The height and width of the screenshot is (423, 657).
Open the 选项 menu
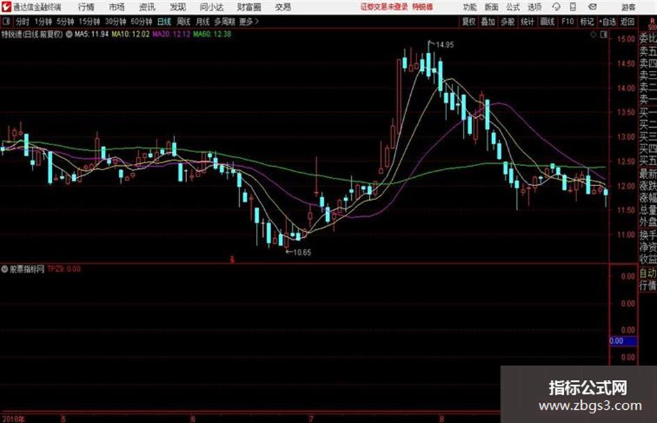[534, 7]
